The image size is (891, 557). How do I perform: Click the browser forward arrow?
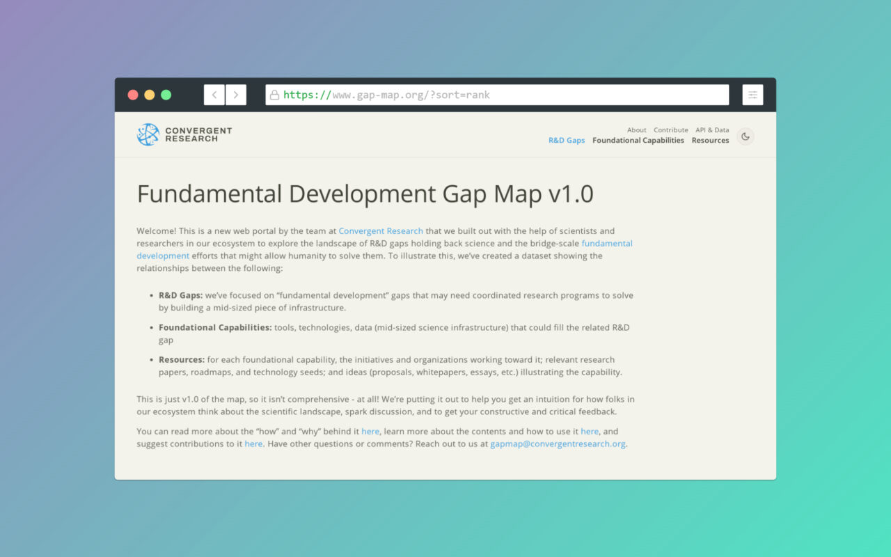(x=236, y=95)
